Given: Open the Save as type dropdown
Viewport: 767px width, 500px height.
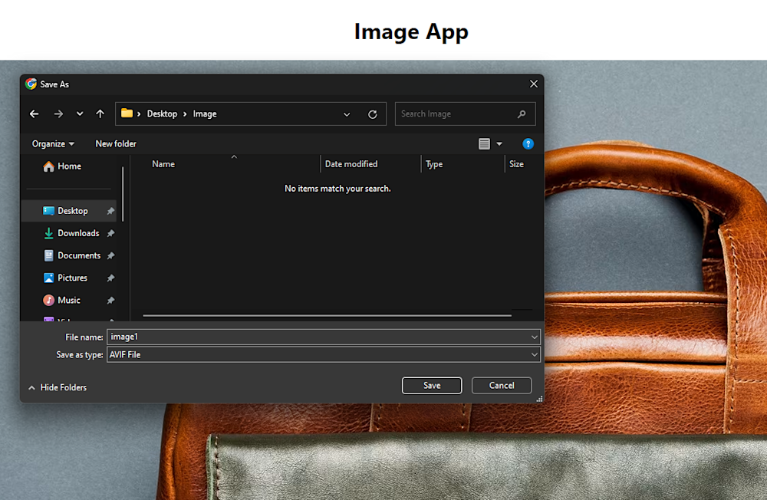Looking at the screenshot, I should click(534, 354).
